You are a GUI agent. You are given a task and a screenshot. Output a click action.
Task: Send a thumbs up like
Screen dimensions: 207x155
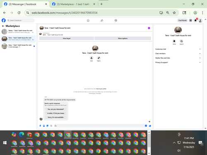[x=150, y=126]
